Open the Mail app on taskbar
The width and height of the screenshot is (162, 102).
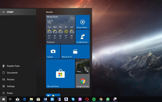tap(18, 99)
